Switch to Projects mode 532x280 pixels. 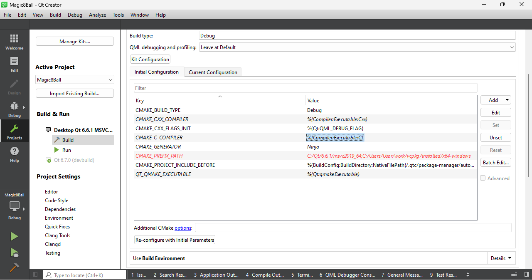14,131
